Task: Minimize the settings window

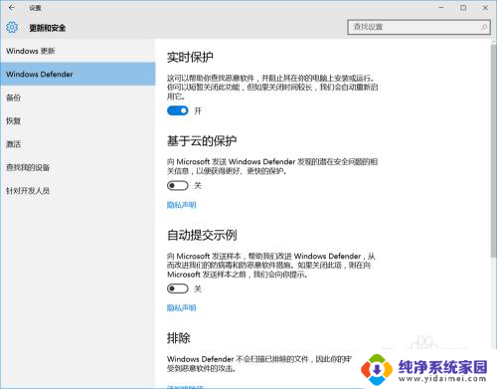Action: (441, 7)
